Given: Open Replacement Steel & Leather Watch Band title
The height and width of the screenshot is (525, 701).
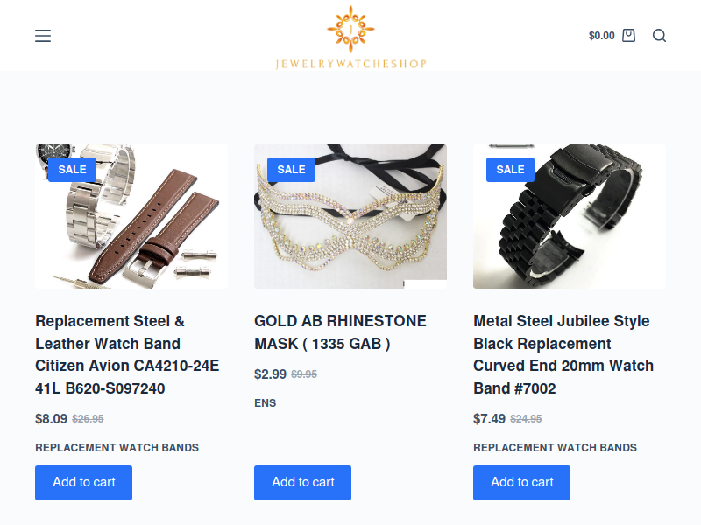Looking at the screenshot, I should coord(127,355).
